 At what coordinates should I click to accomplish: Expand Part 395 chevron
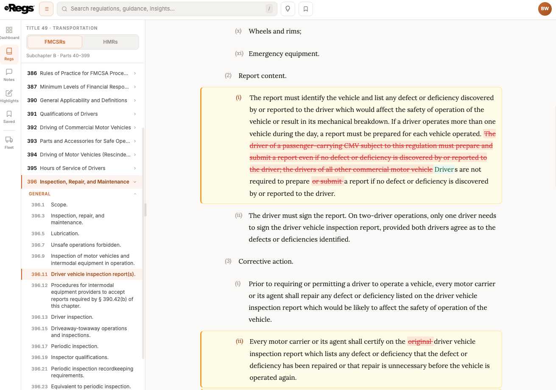(x=135, y=168)
